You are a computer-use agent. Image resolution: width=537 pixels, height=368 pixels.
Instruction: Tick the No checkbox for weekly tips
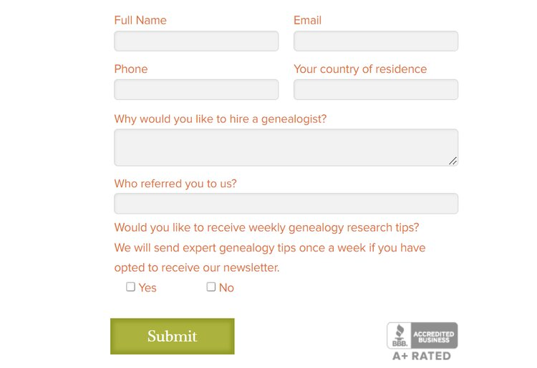coord(211,287)
